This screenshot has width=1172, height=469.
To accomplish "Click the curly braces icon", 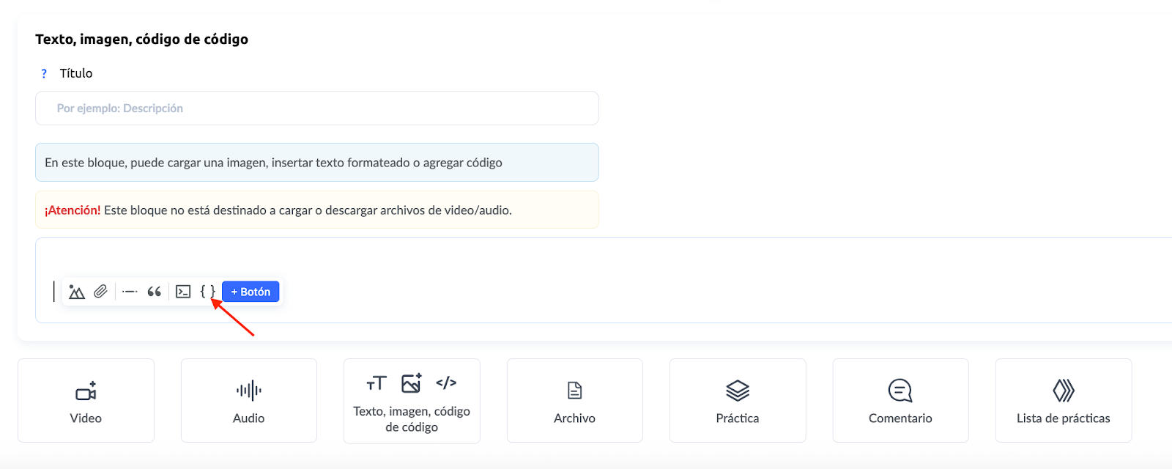I will pos(207,292).
